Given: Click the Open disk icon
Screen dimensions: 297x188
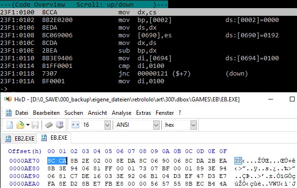Looking at the screenshot, I should coord(60,125).
